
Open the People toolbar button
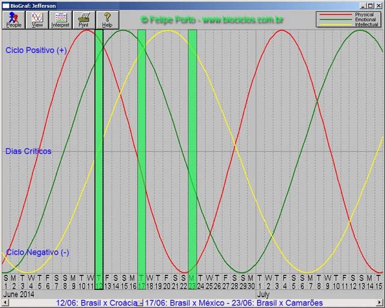tap(13, 20)
